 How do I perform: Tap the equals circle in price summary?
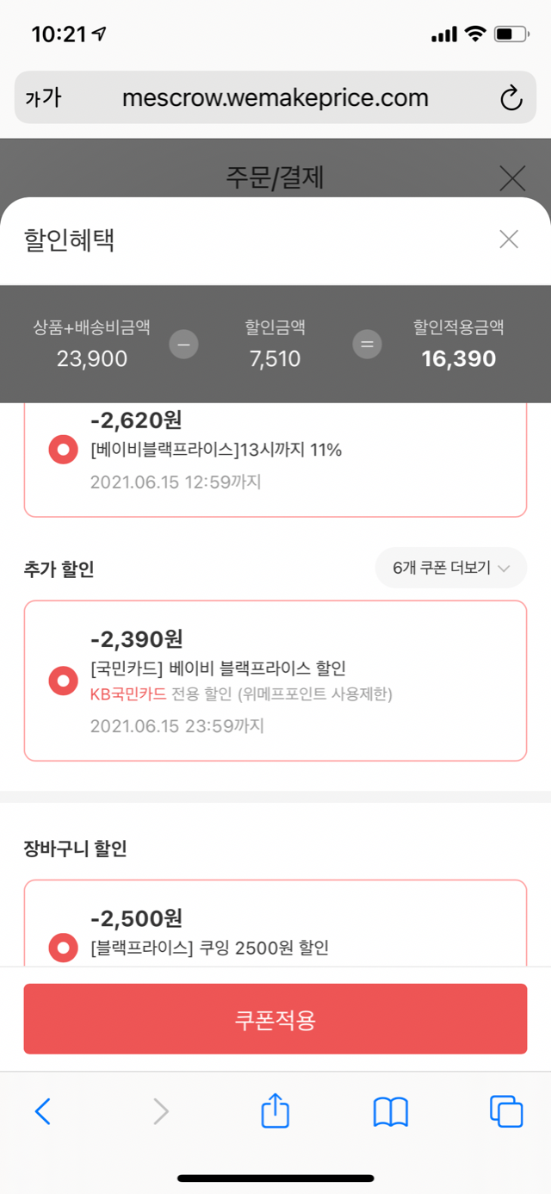[367, 345]
